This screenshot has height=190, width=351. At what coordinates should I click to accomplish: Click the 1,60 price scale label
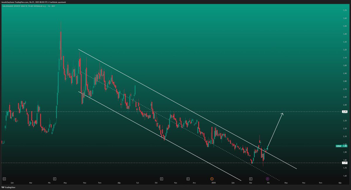pyautogui.click(x=345, y=176)
